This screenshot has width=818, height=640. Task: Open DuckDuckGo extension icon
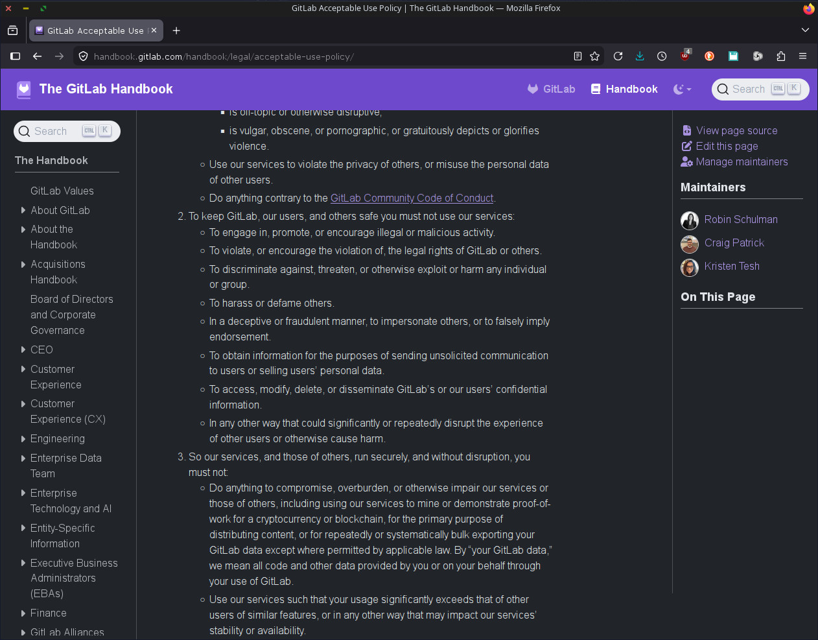coord(709,56)
